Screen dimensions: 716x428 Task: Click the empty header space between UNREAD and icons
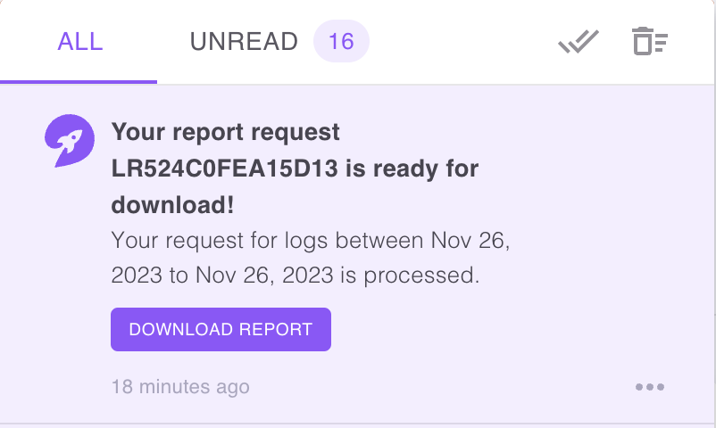[x=460, y=42]
